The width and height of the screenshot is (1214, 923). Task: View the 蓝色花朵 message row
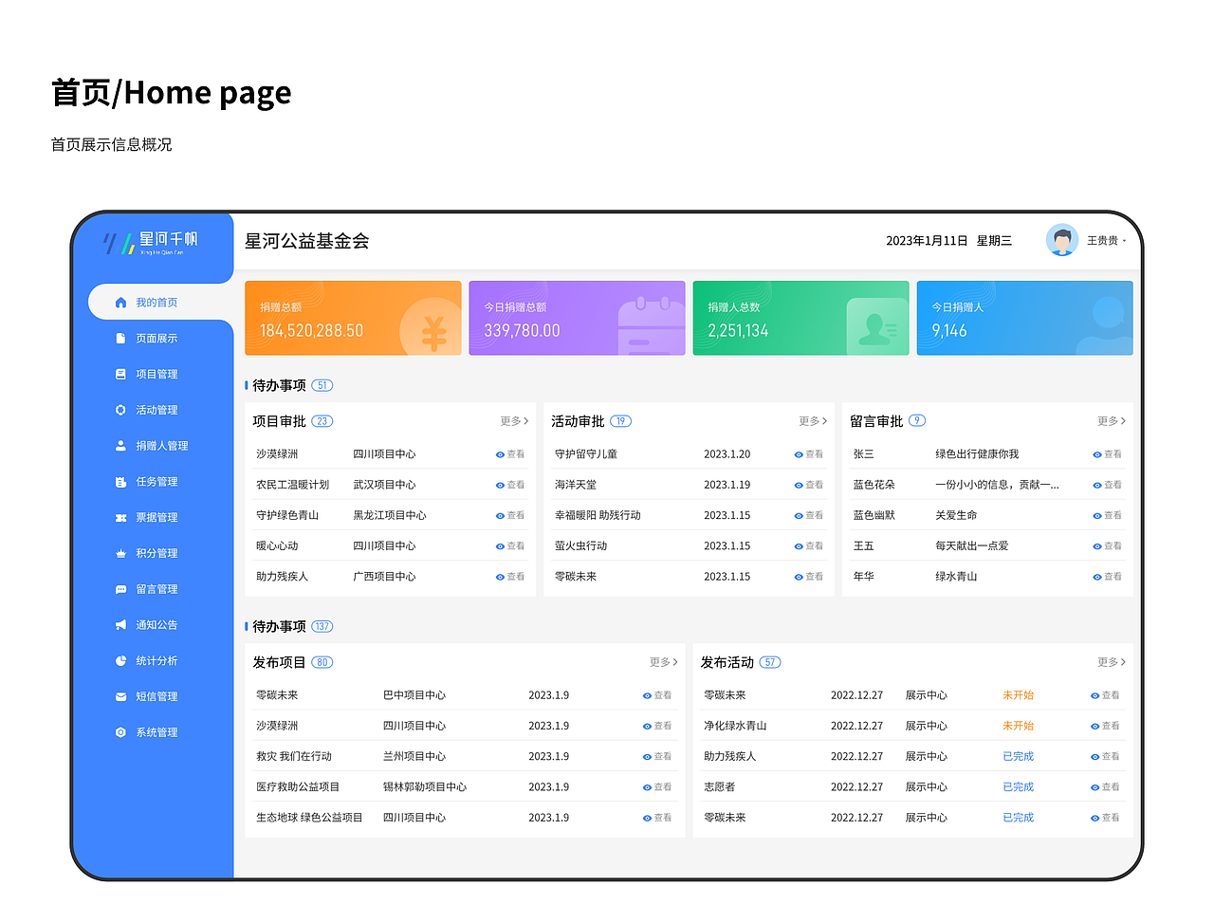(987, 485)
